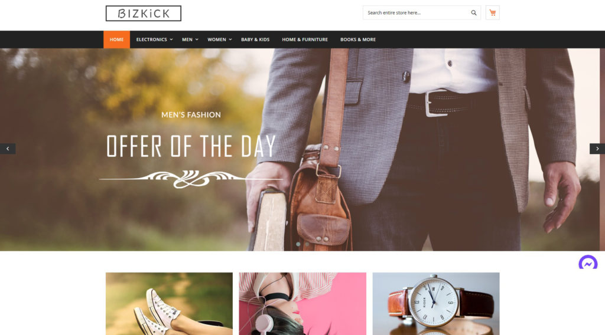Open the Messenger chat bubble
605x335 pixels.
click(x=588, y=263)
